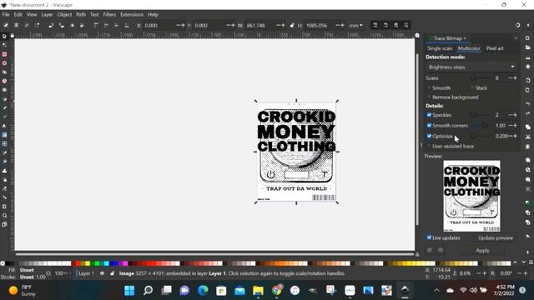
Task: Open File Explorer from taskbar
Action: [258, 291]
